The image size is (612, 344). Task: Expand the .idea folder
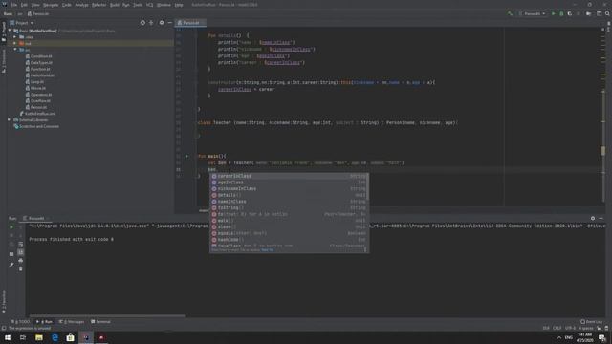15,37
